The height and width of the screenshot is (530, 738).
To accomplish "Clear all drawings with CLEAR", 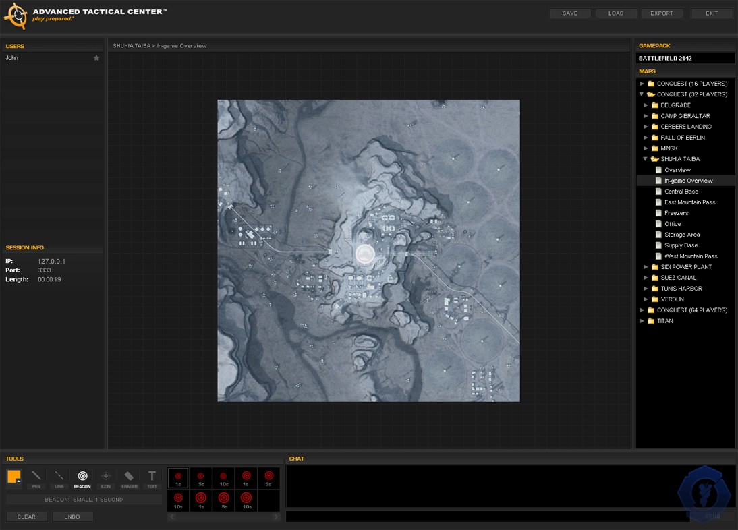I will [26, 517].
